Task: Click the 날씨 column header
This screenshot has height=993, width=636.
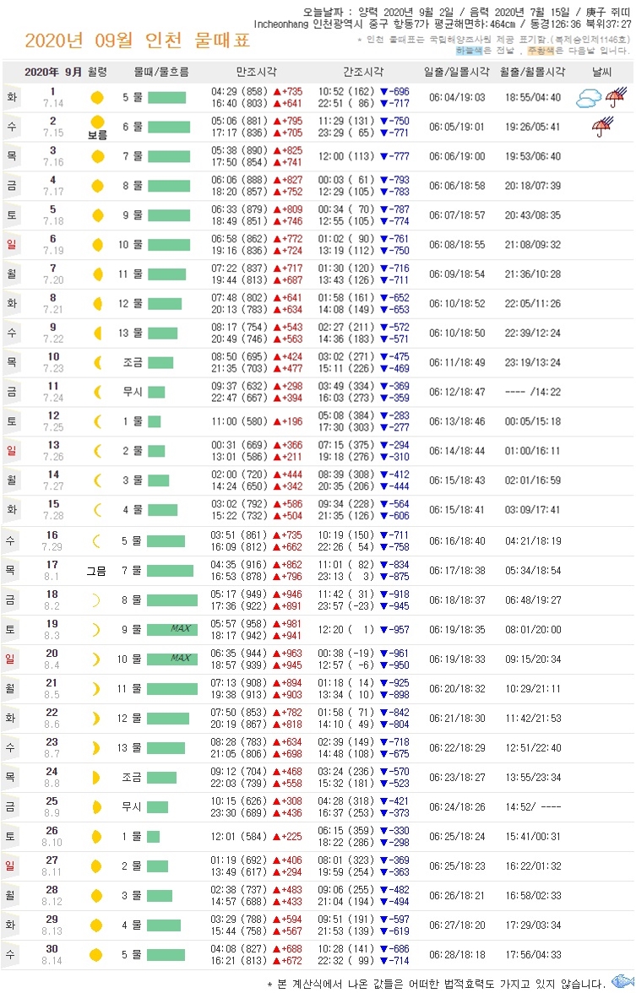Action: [x=601, y=72]
